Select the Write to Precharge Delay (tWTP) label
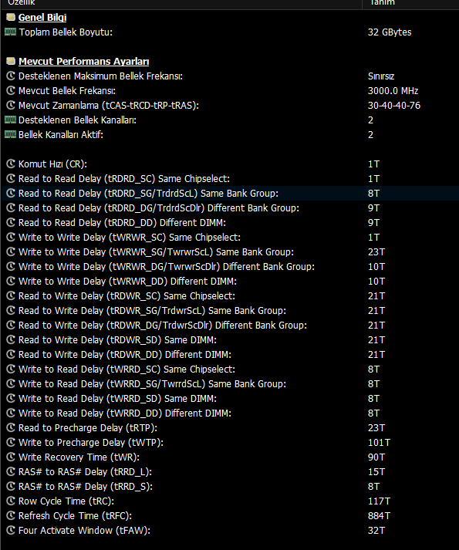This screenshot has width=459, height=550. [91, 443]
